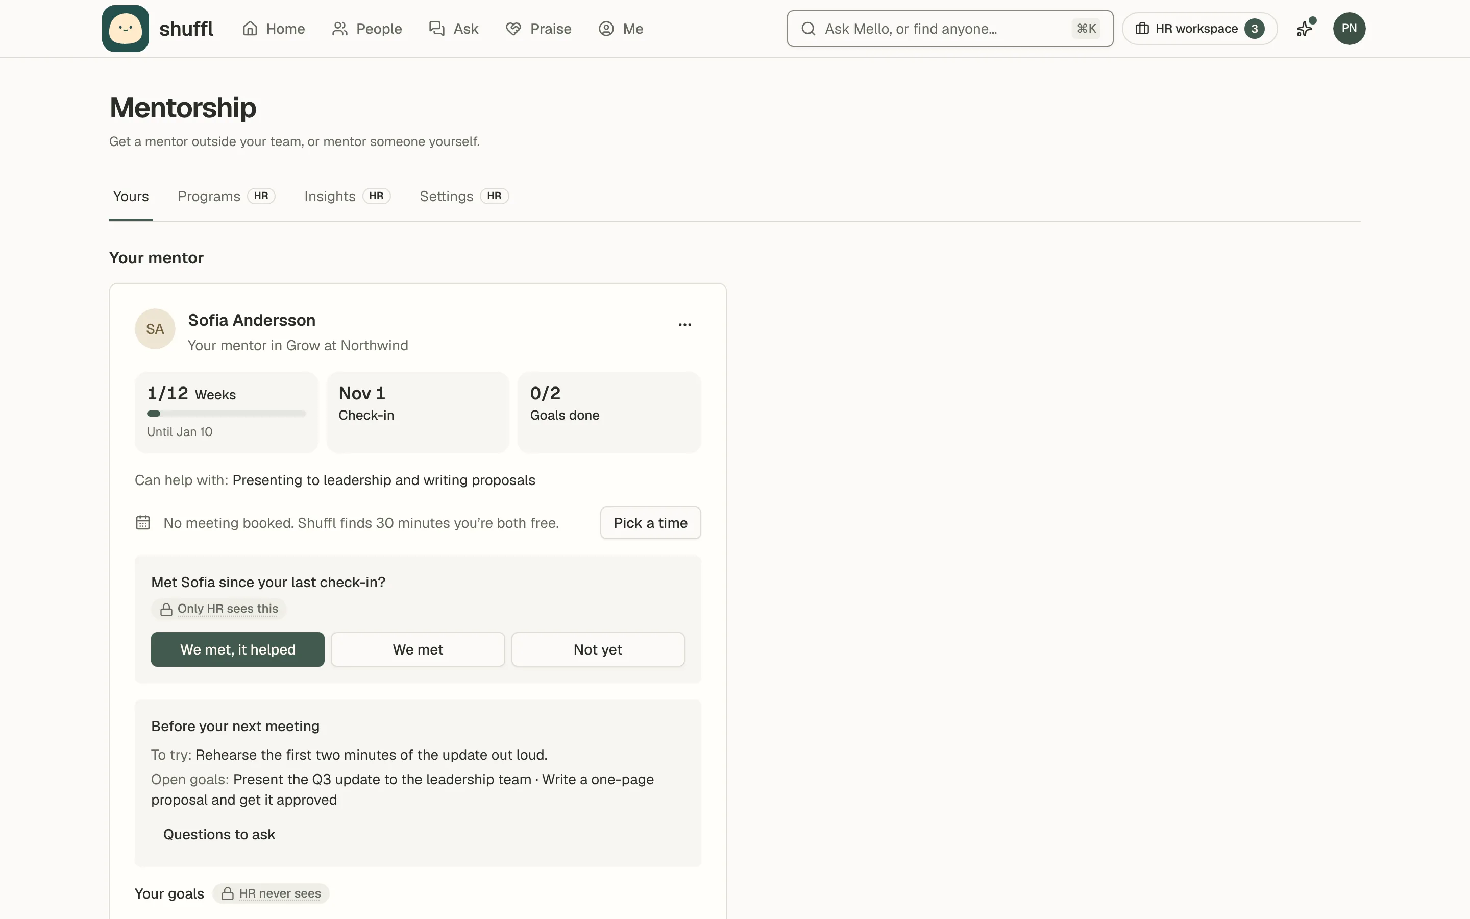This screenshot has width=1470, height=919.
Task: Click the sparkle notifications icon
Action: coord(1305,29)
